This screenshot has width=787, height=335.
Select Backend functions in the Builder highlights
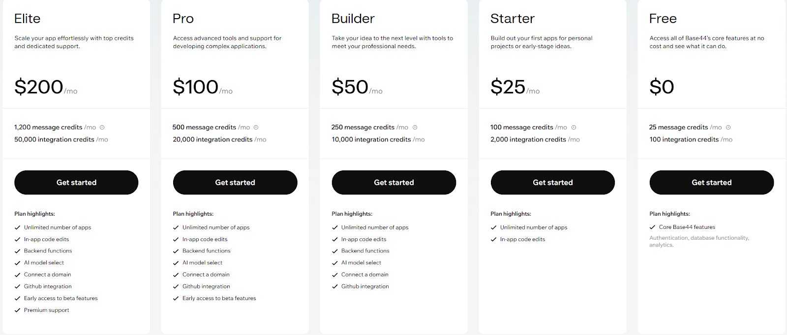(365, 251)
